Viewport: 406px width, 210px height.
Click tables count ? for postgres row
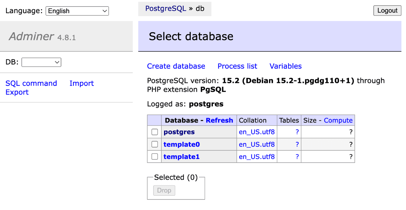click(297, 132)
